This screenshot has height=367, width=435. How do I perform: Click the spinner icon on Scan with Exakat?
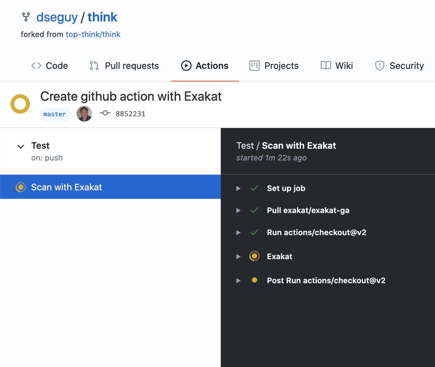point(21,187)
